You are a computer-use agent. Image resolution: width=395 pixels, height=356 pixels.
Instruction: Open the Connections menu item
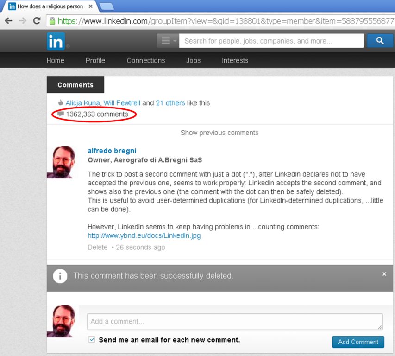tap(146, 61)
